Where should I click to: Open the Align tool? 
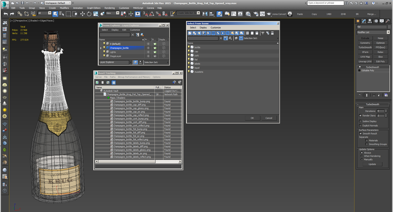(x=212, y=14)
